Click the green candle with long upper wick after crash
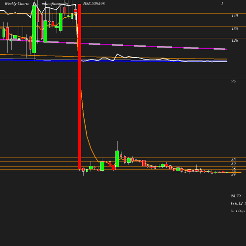Viewport: 246px width, 246px height. [117, 159]
